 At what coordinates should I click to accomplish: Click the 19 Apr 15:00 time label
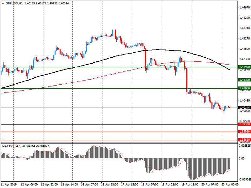tap(190, 185)
